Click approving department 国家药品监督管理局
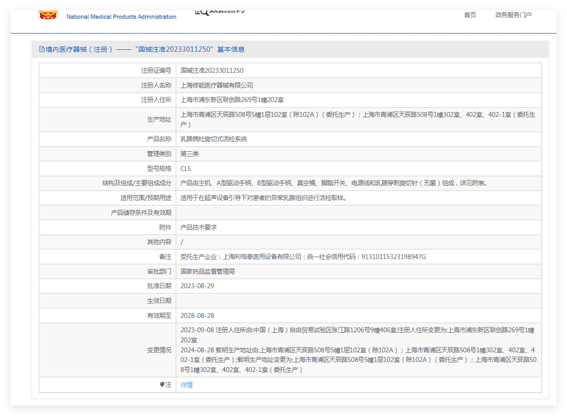 [207, 271]
